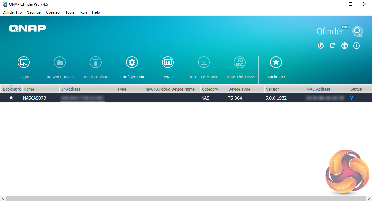Click the Bookmark star icon in the toolbar
The height and width of the screenshot is (201, 372).
tap(276, 62)
